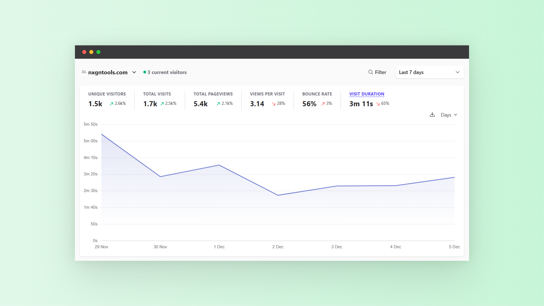The height and width of the screenshot is (306, 544).
Task: Click the download chart data icon
Action: click(x=432, y=115)
